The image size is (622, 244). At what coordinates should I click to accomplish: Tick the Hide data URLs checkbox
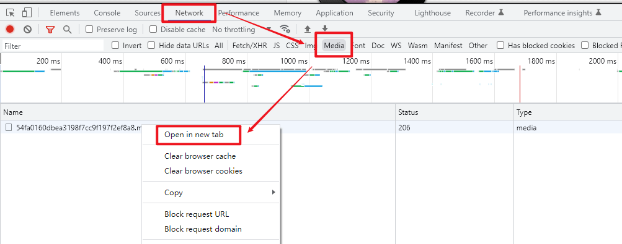[x=151, y=46]
